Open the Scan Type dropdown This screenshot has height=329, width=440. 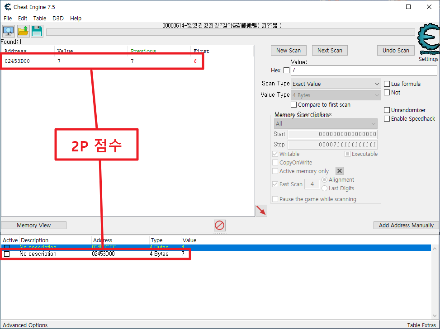[336, 84]
